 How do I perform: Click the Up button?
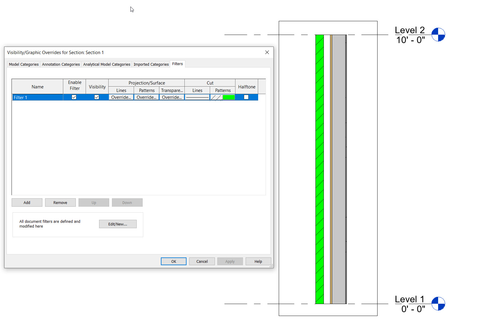pyautogui.click(x=94, y=202)
